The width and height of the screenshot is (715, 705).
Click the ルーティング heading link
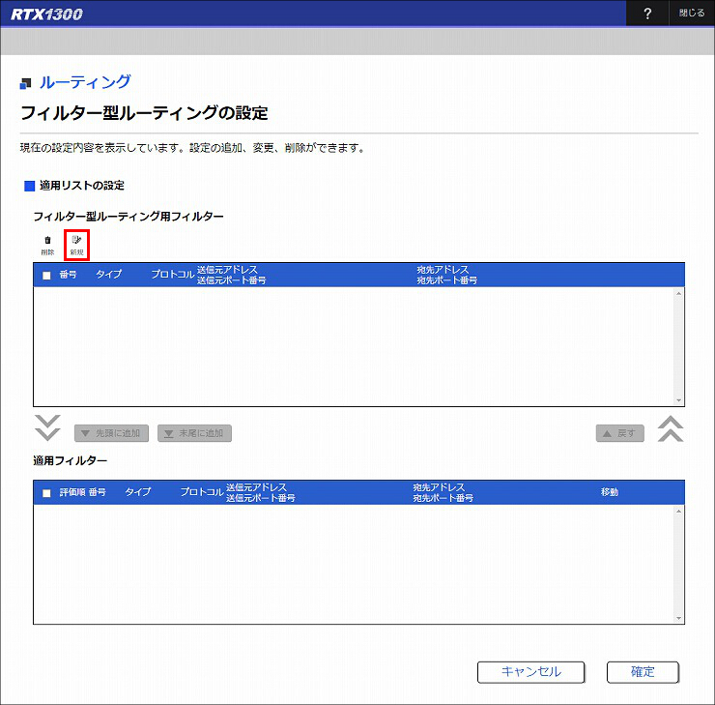pos(85,82)
